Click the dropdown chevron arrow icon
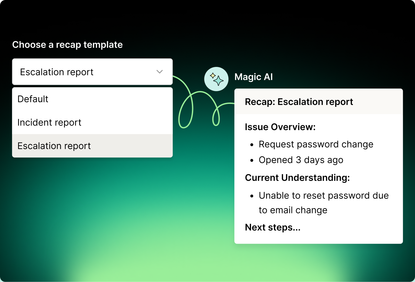This screenshot has width=415, height=282. (x=160, y=72)
